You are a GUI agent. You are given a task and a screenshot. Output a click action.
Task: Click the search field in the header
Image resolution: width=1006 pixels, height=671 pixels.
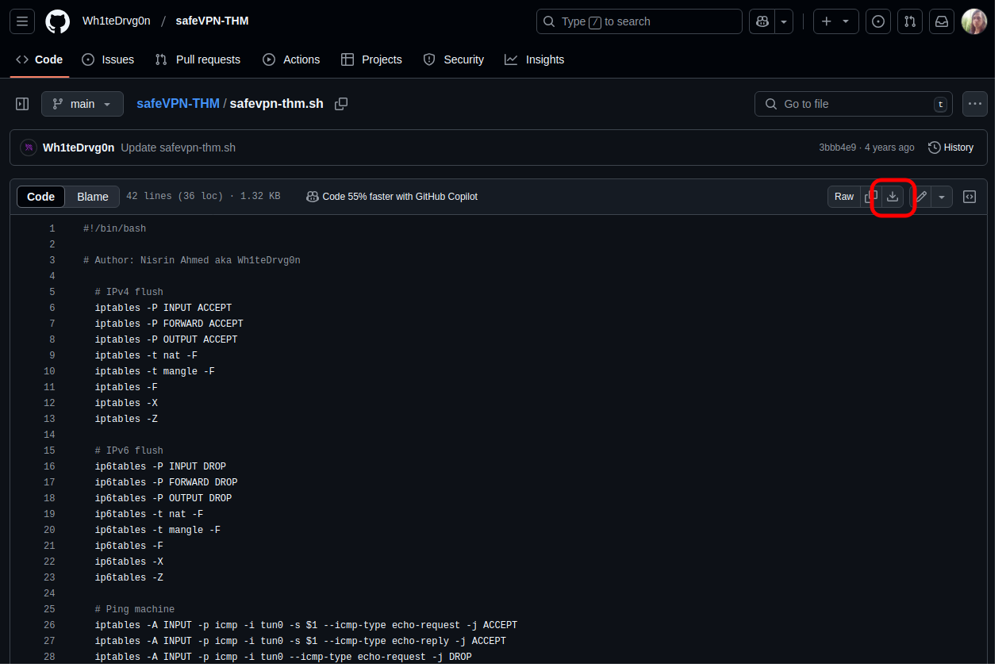[639, 21]
